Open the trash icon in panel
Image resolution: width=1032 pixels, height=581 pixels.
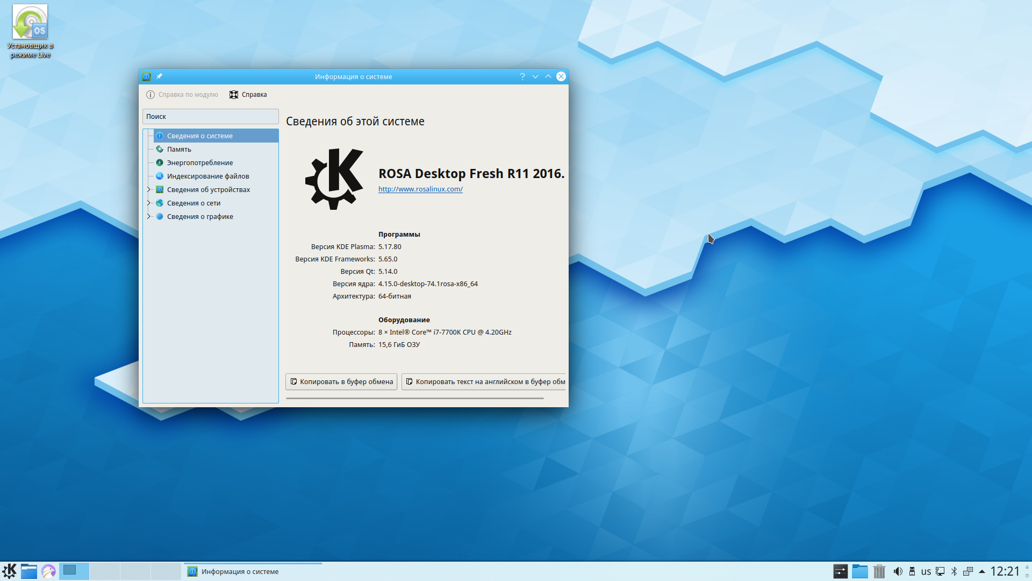tap(879, 571)
